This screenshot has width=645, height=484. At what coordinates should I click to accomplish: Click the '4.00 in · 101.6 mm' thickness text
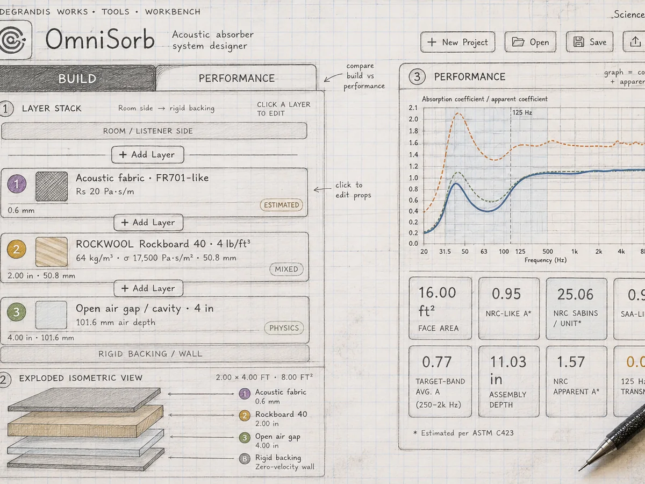point(41,338)
